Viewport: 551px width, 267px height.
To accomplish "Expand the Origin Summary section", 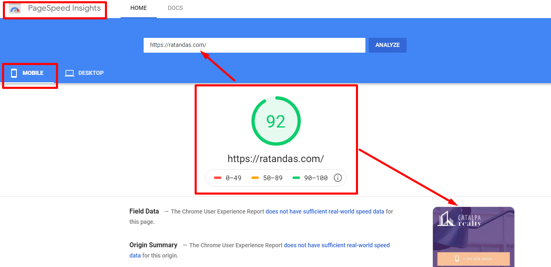I will click(x=153, y=245).
